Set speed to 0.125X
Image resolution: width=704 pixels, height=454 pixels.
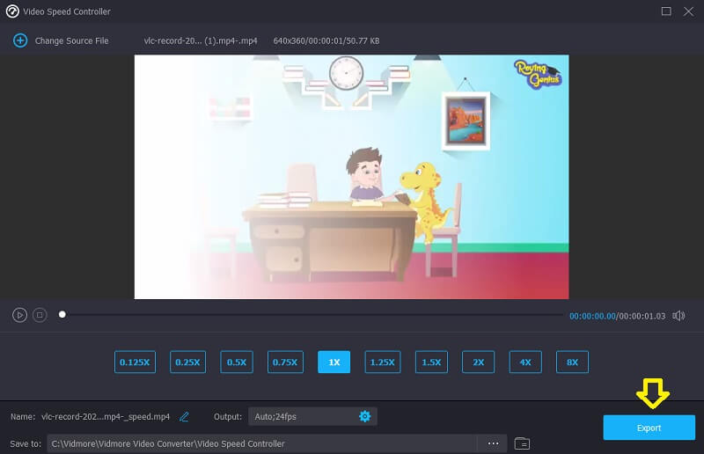[136, 362]
